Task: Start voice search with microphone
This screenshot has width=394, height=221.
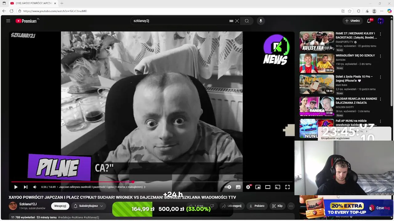Action: click(x=261, y=21)
